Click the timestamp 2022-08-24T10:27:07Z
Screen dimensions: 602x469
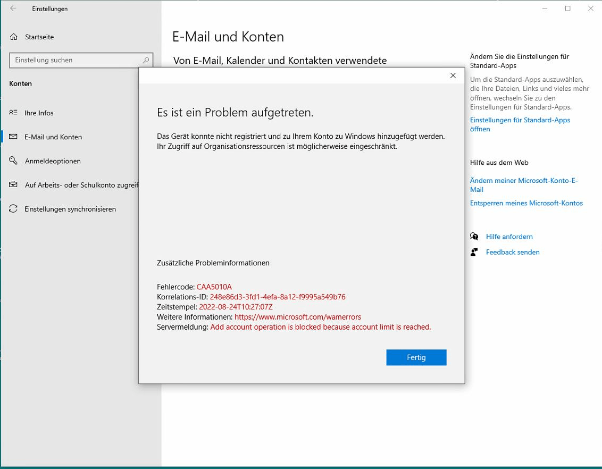pyautogui.click(x=236, y=307)
